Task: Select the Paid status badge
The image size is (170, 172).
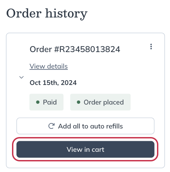Action: (x=46, y=102)
